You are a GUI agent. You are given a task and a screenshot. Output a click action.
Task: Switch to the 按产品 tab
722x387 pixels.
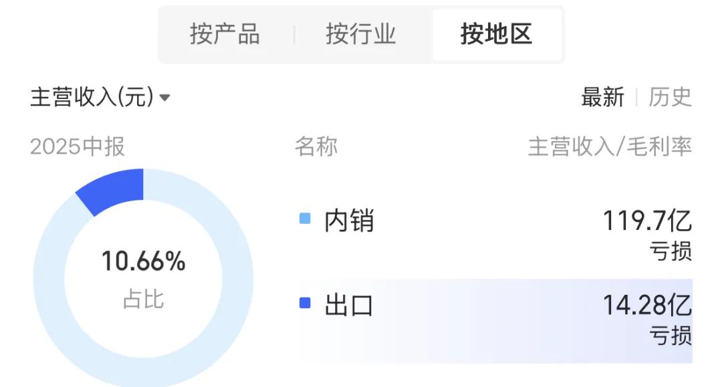click(225, 34)
